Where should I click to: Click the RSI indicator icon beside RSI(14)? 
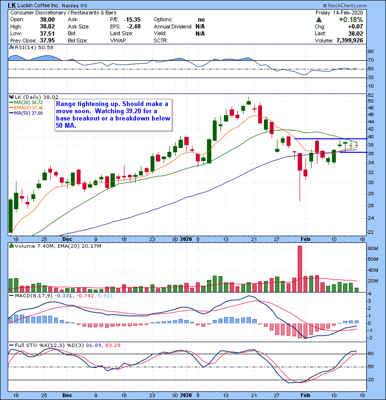point(11,47)
